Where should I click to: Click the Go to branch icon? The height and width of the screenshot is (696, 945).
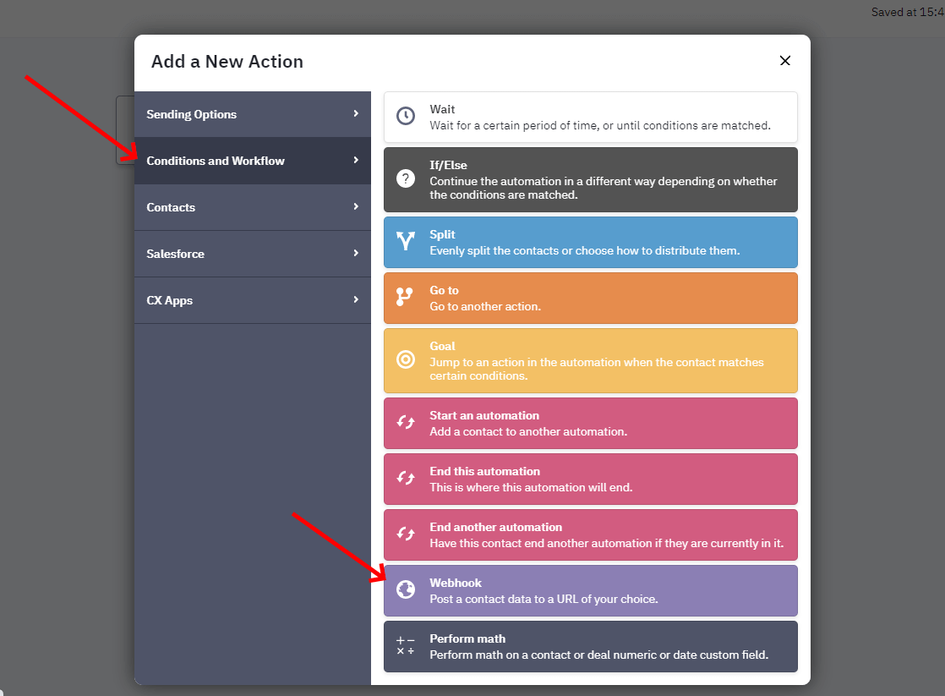pos(406,297)
